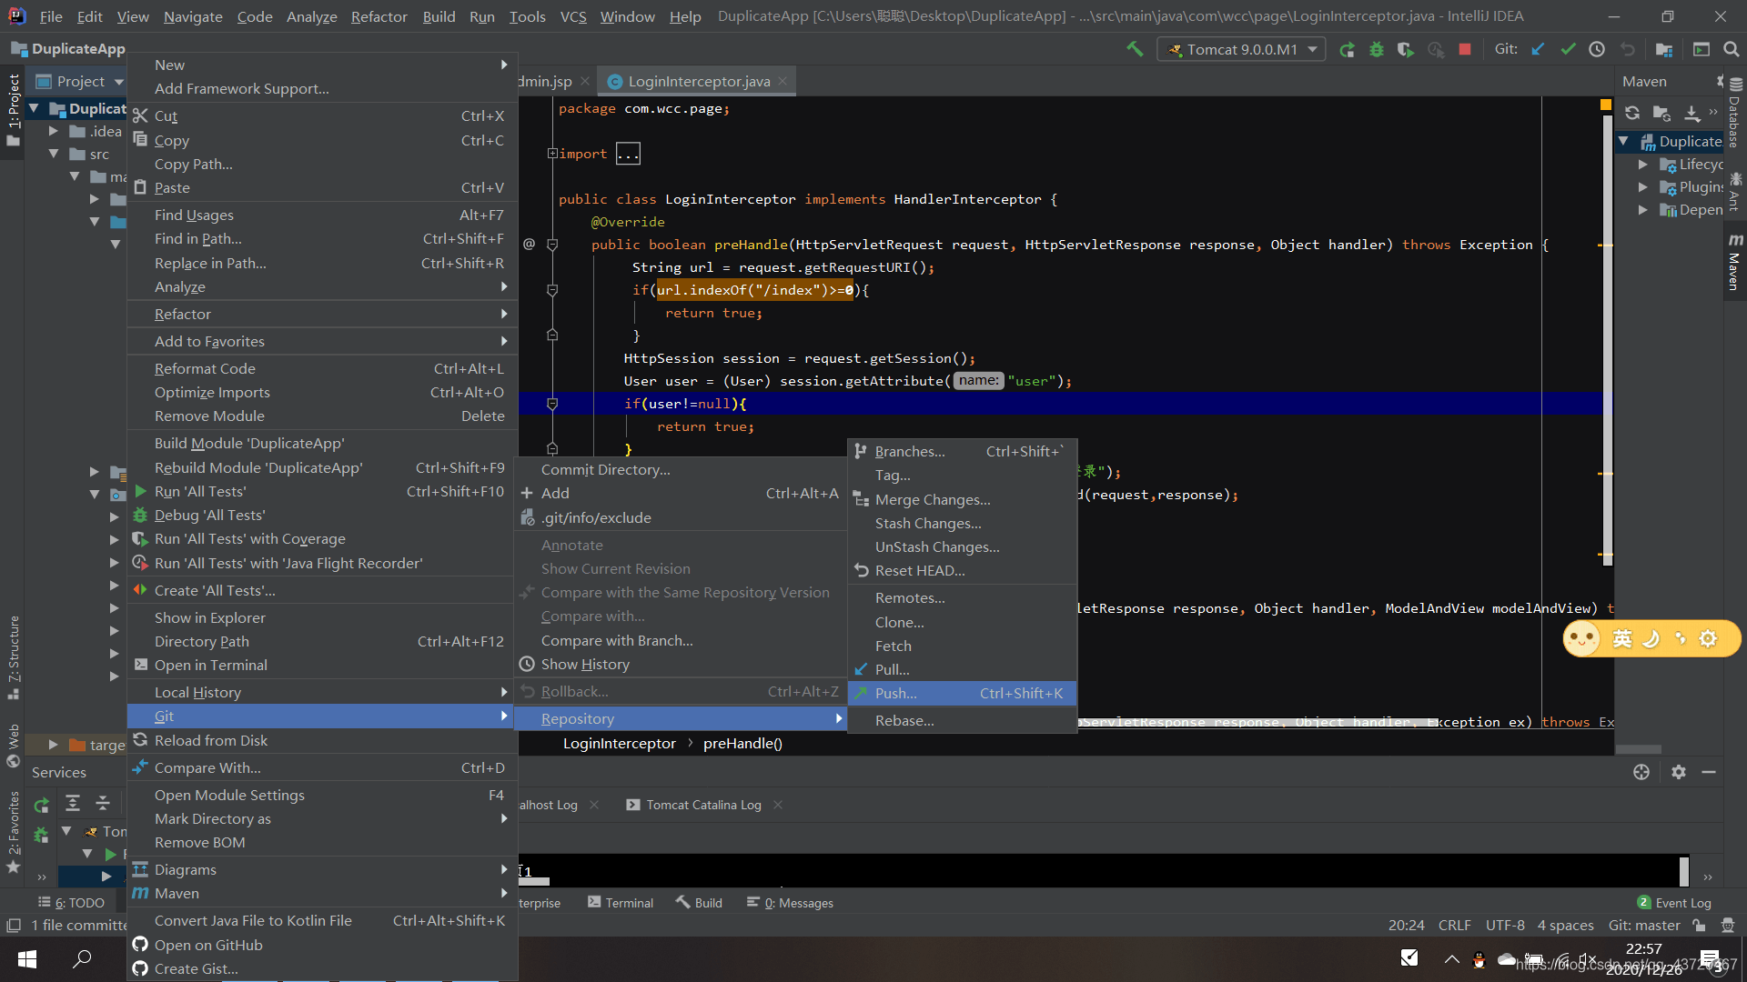Switch to LoginInterceptor.java editor tab
1747x982 pixels.
pyautogui.click(x=697, y=81)
